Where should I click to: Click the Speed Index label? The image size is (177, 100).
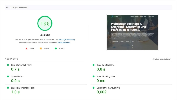tap(17, 76)
